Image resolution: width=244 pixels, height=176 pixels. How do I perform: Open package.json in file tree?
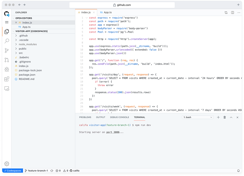coord(43,75)
